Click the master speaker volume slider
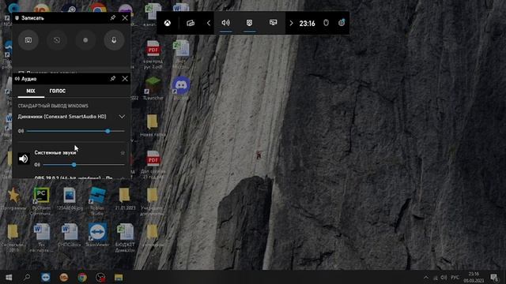 (76, 131)
